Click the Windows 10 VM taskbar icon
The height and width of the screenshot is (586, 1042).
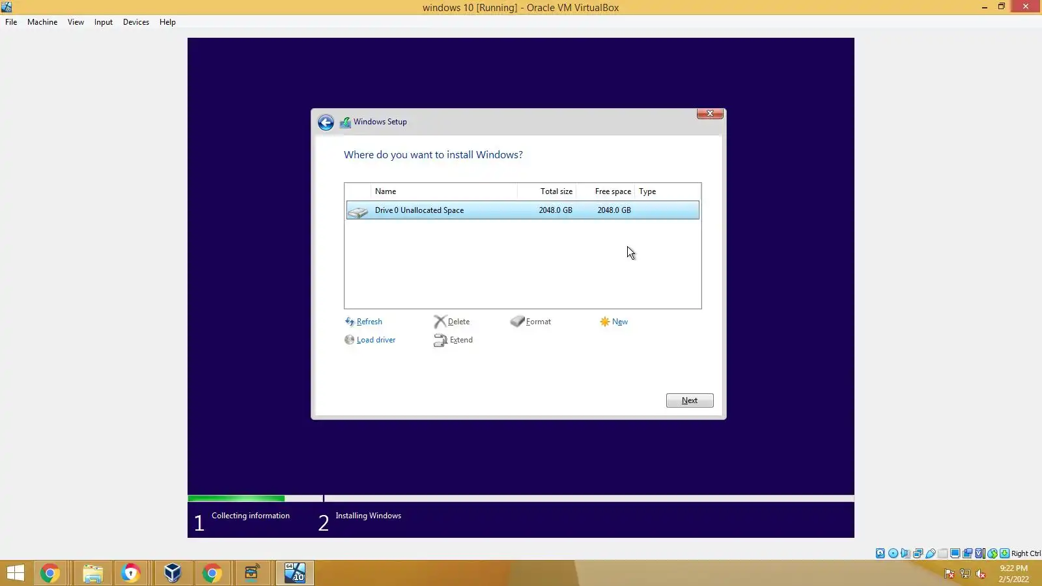295,573
